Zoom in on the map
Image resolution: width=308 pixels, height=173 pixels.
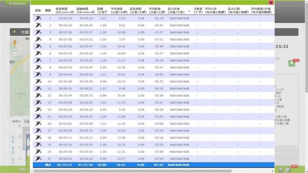pyautogui.click(x=15, y=50)
